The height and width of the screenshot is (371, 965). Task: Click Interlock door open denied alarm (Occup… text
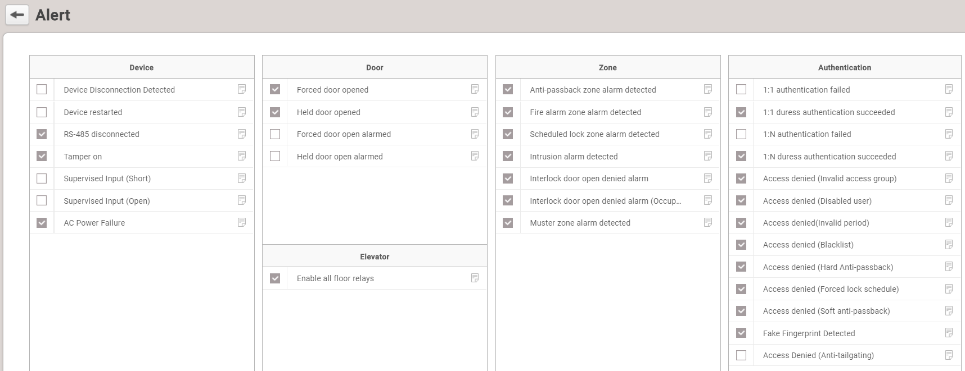[x=605, y=201]
